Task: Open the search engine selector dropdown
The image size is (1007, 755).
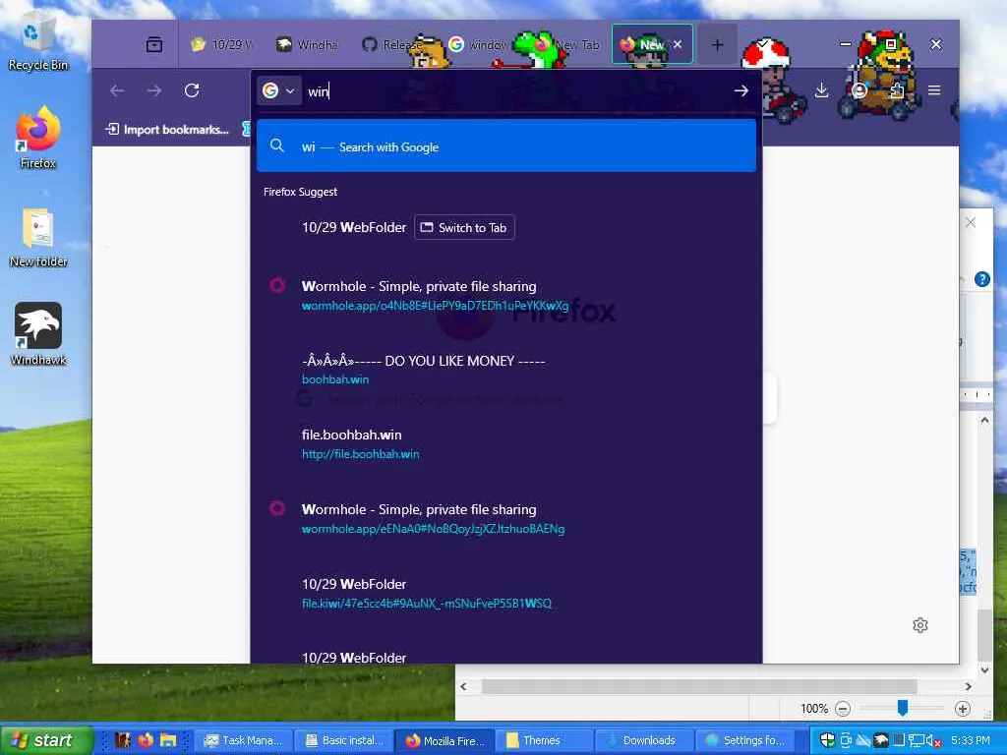Action: (x=278, y=90)
